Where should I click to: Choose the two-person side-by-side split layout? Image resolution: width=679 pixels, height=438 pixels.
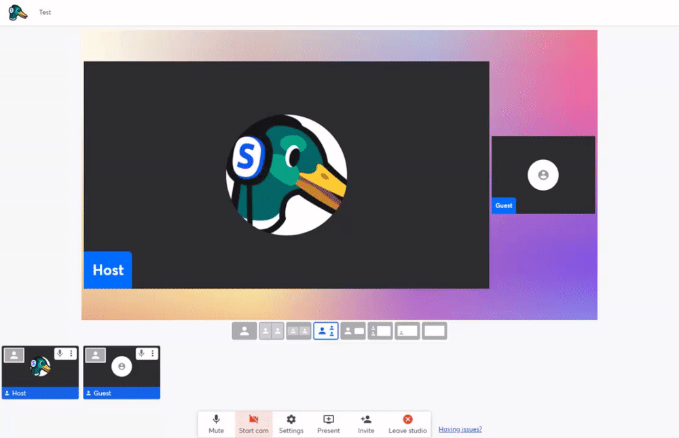pos(272,331)
